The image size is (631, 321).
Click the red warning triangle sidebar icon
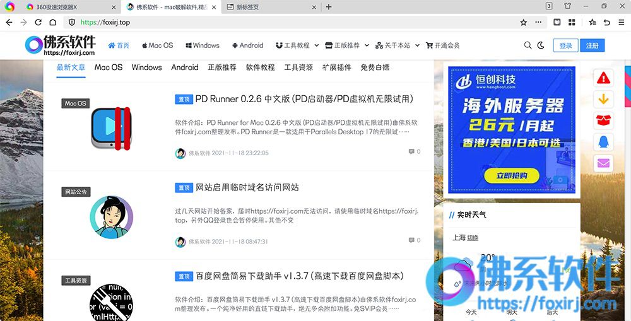click(x=603, y=78)
